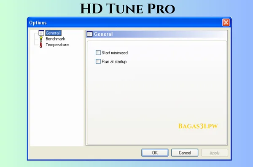Click the 'General' panel header text
This screenshot has width=253, height=167.
pos(103,34)
